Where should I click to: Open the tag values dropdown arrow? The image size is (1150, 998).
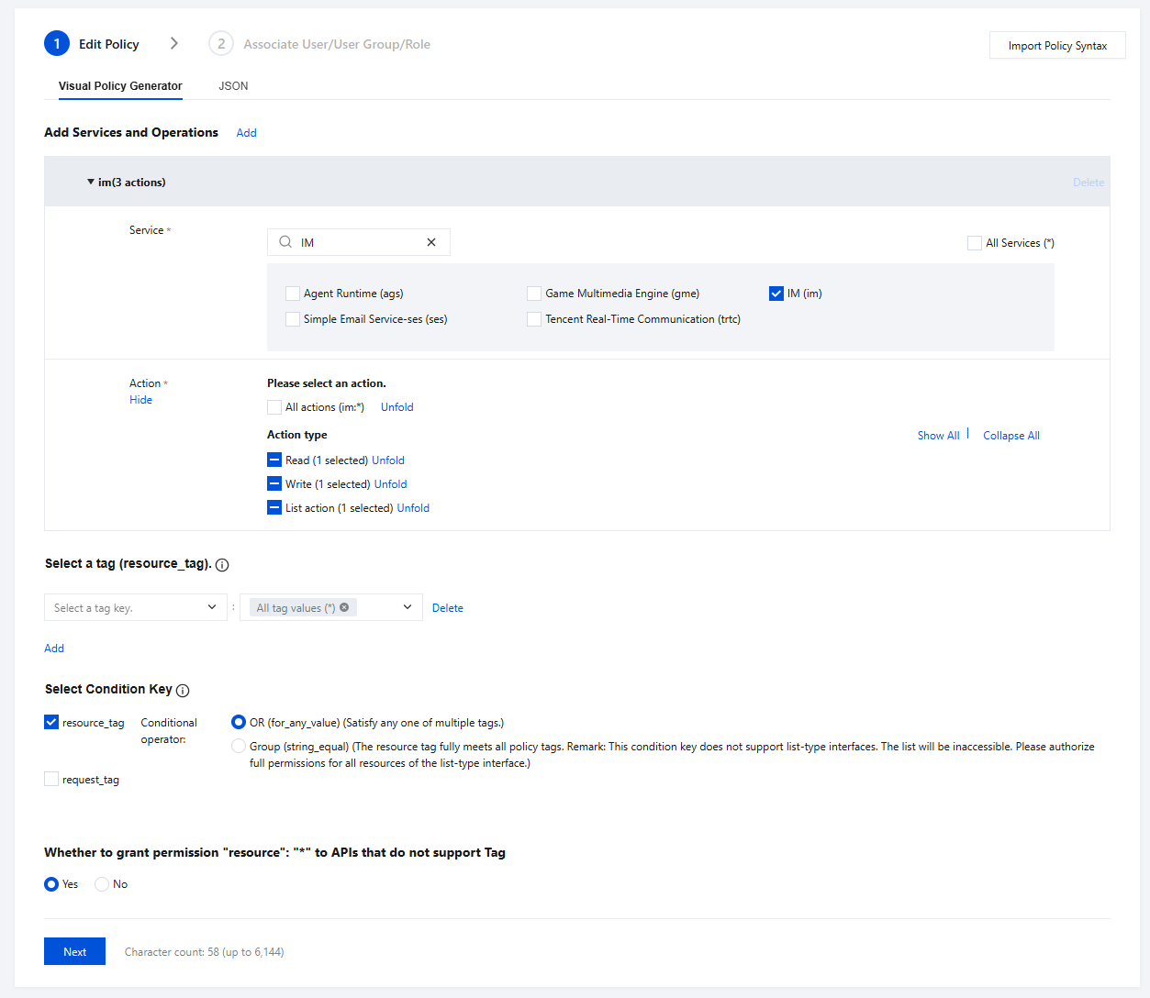[x=408, y=607]
